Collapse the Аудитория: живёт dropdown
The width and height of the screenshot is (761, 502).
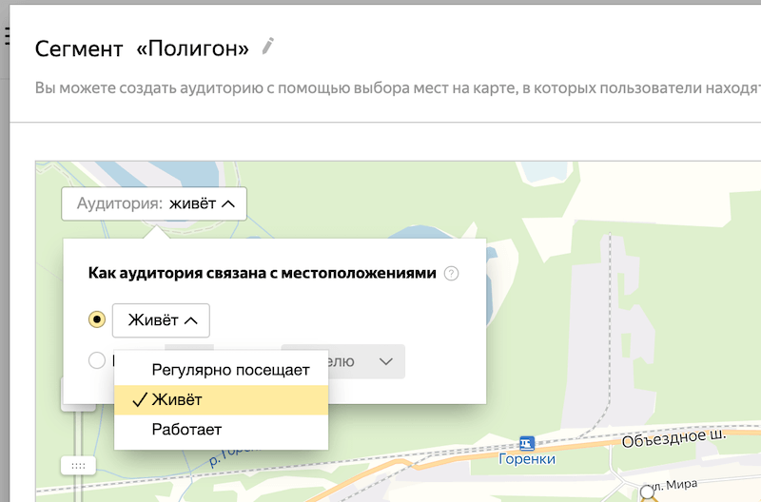154,203
